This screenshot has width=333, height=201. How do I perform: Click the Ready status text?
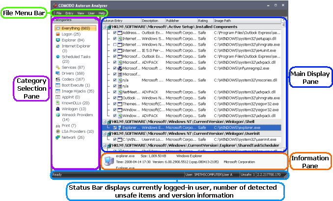pos(57,175)
